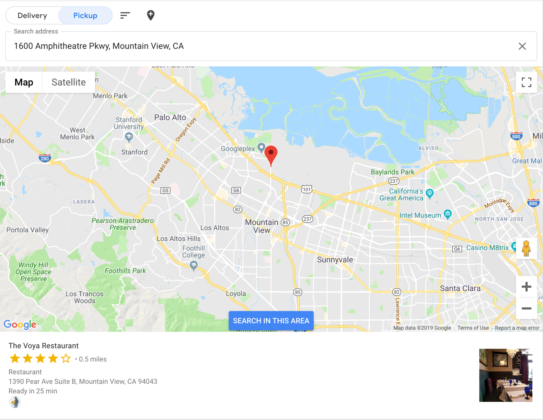Select the Map view tab
The width and height of the screenshot is (543, 420).
pos(24,82)
